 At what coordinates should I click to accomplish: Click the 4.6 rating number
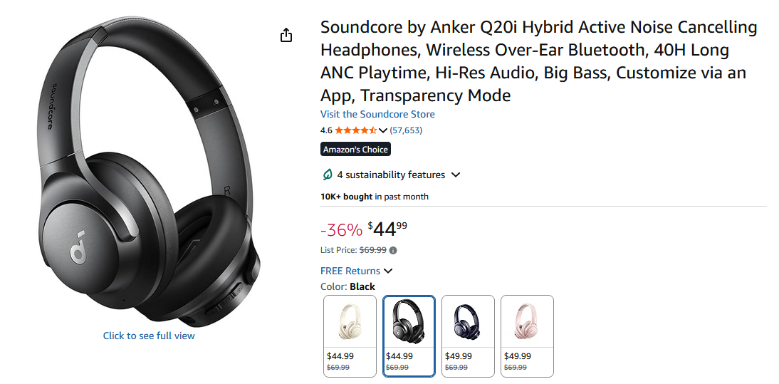click(326, 130)
